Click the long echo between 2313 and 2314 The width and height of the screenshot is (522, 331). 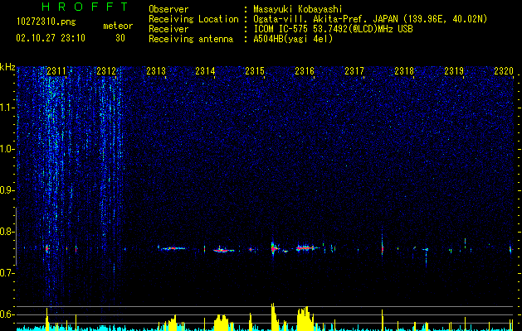(172, 248)
